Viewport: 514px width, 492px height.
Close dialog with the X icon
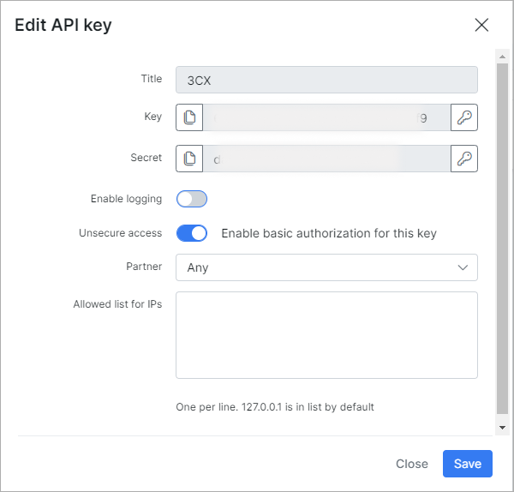pos(481,25)
